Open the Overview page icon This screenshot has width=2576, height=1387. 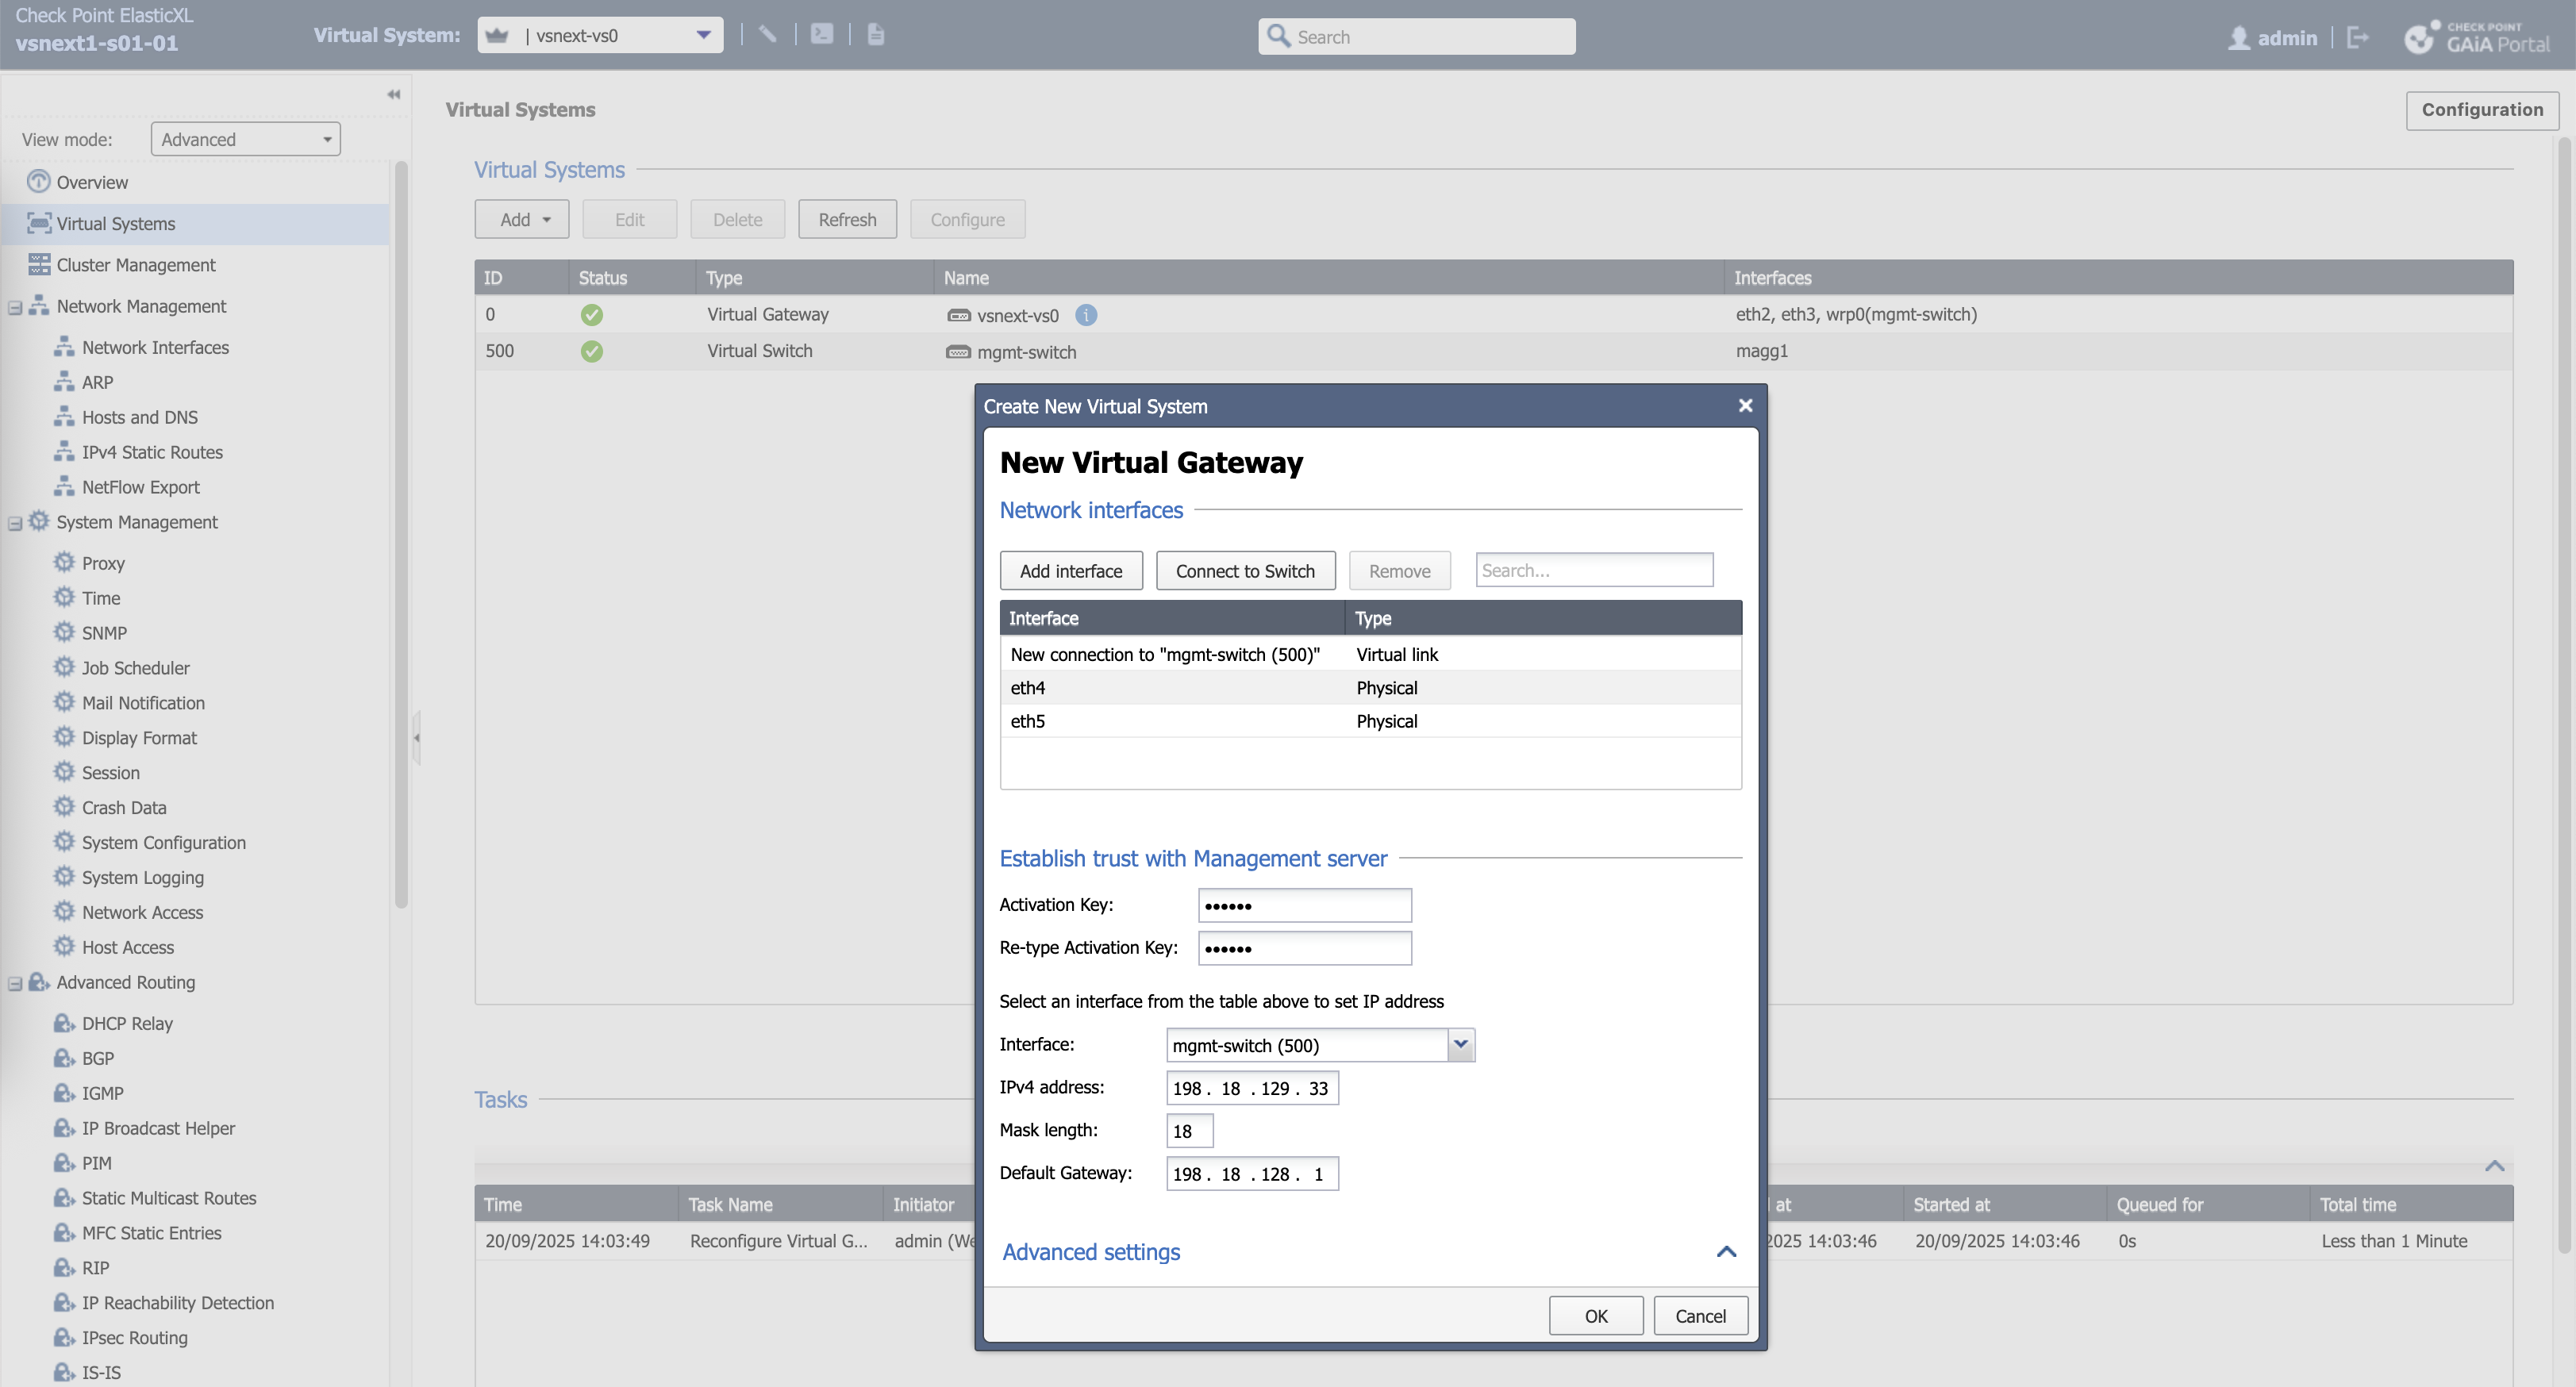(38, 182)
